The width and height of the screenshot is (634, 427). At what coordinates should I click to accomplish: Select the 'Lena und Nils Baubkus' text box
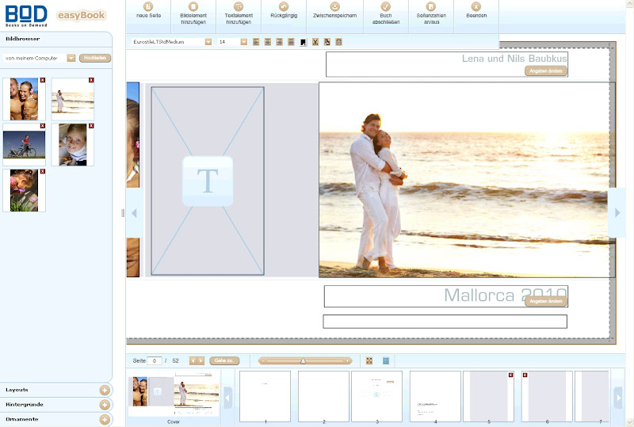[x=447, y=64]
